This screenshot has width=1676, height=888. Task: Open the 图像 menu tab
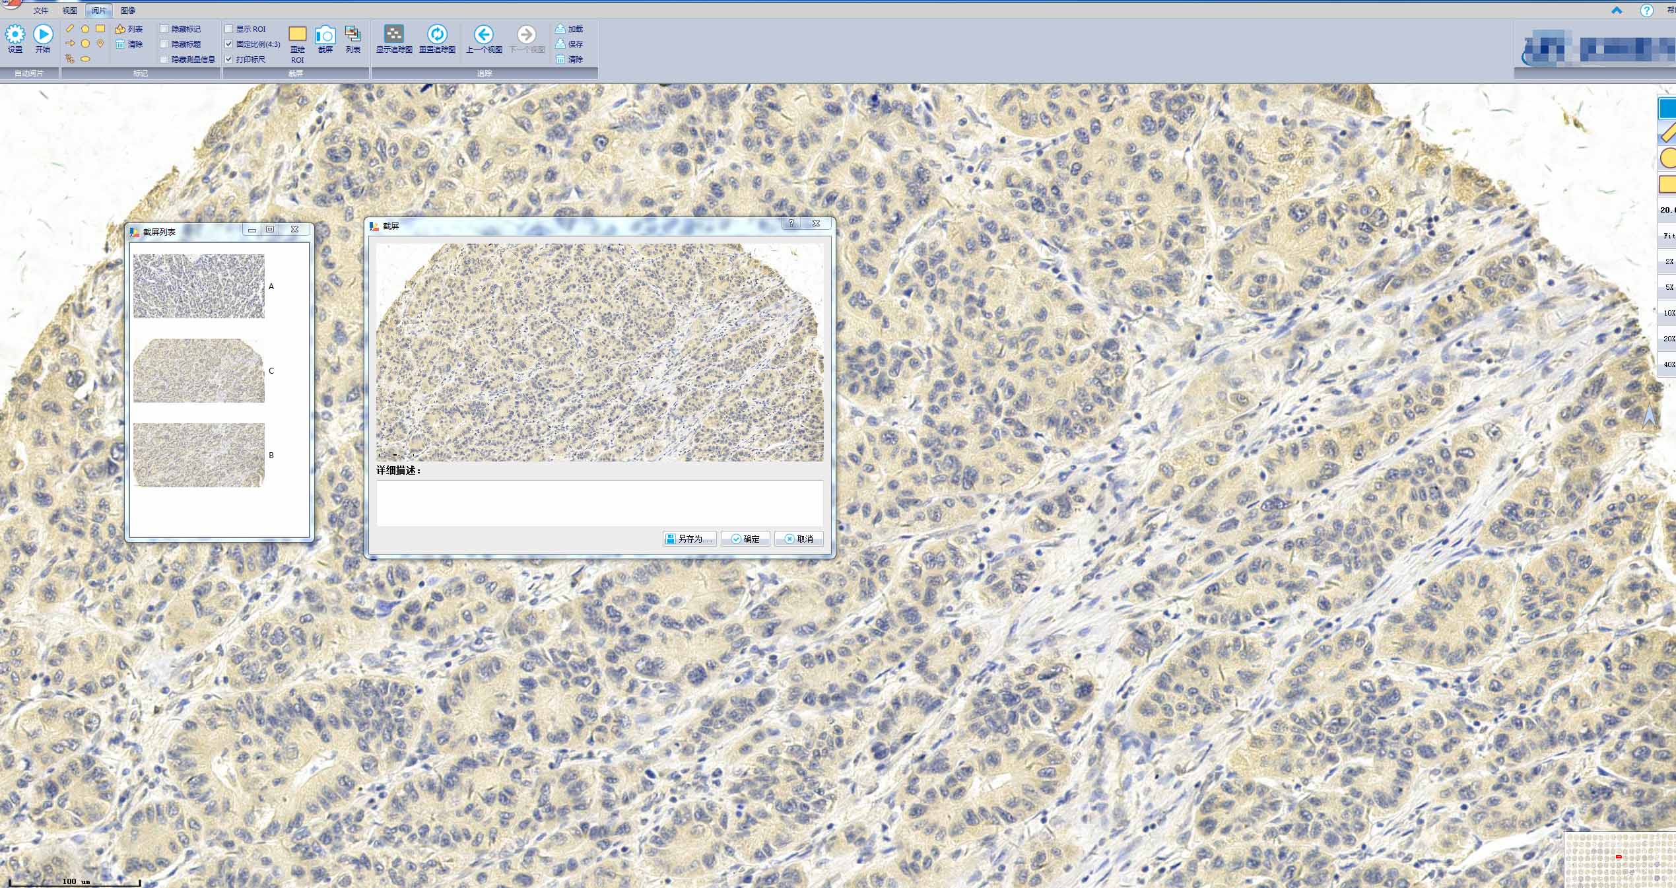click(x=128, y=11)
